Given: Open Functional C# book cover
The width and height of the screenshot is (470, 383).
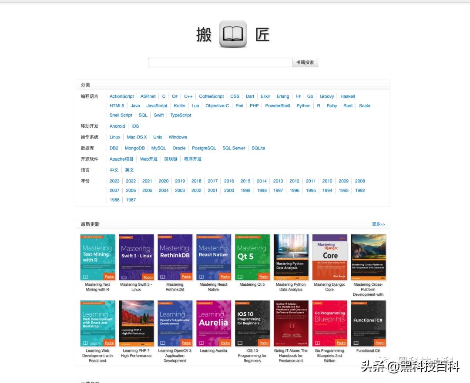Looking at the screenshot, I should point(369,324).
